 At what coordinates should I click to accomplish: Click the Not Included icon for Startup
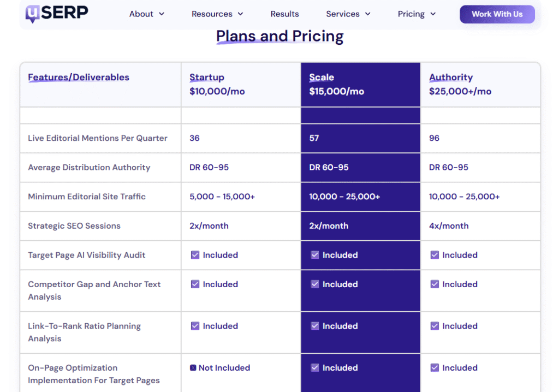point(193,368)
